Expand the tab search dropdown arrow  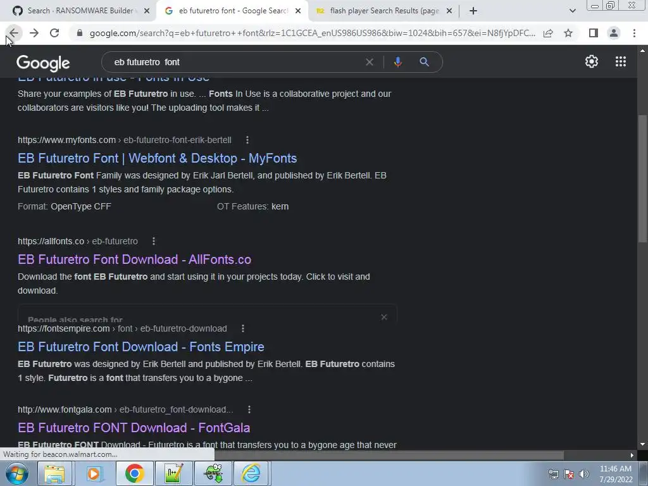(572, 11)
